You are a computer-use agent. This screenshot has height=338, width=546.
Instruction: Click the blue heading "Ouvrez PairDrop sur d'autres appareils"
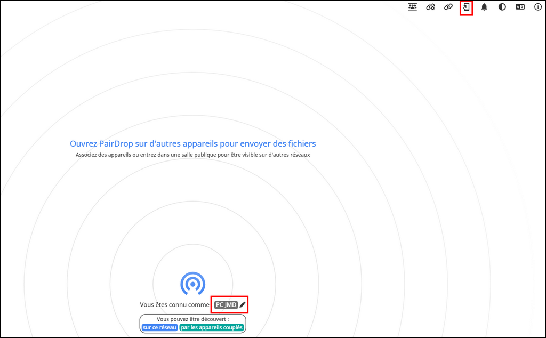point(192,144)
